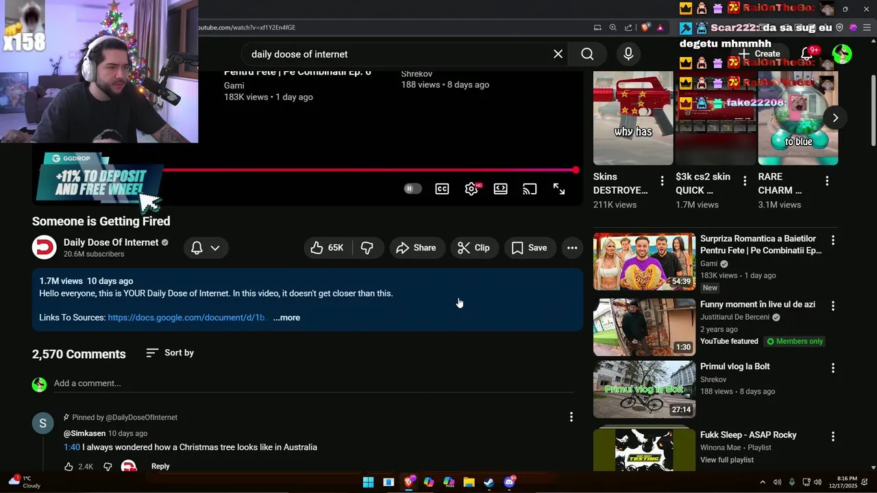
Task: Open the subscription notification bell dropdown
Action: tap(206, 248)
